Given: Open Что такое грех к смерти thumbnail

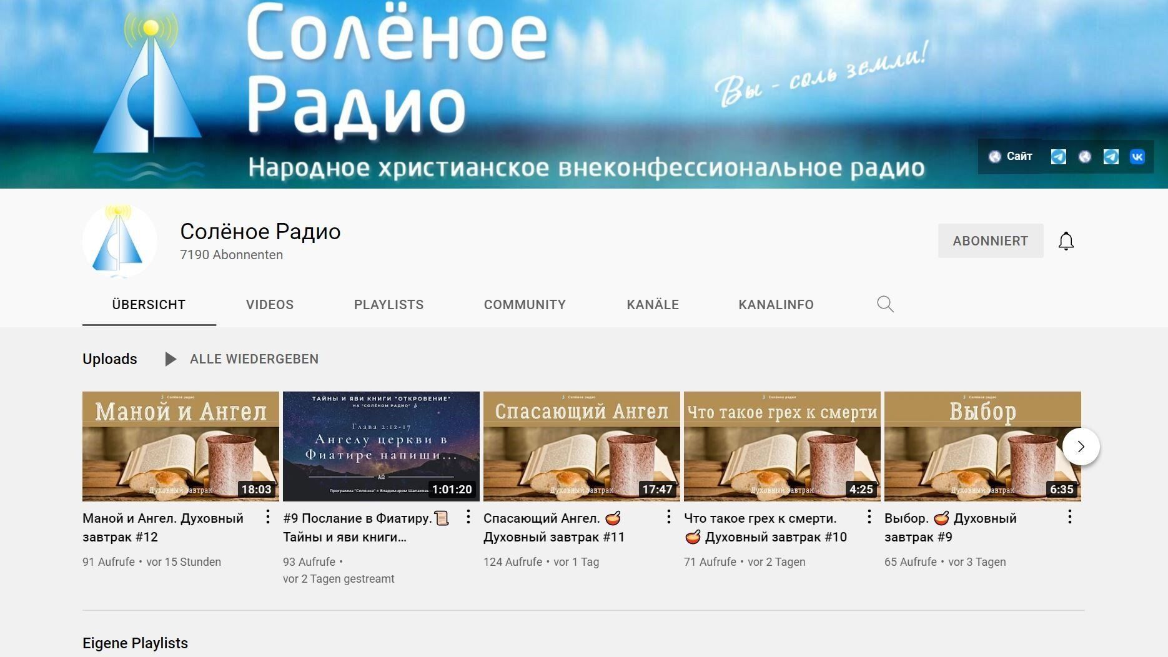Looking at the screenshot, I should pos(782,447).
